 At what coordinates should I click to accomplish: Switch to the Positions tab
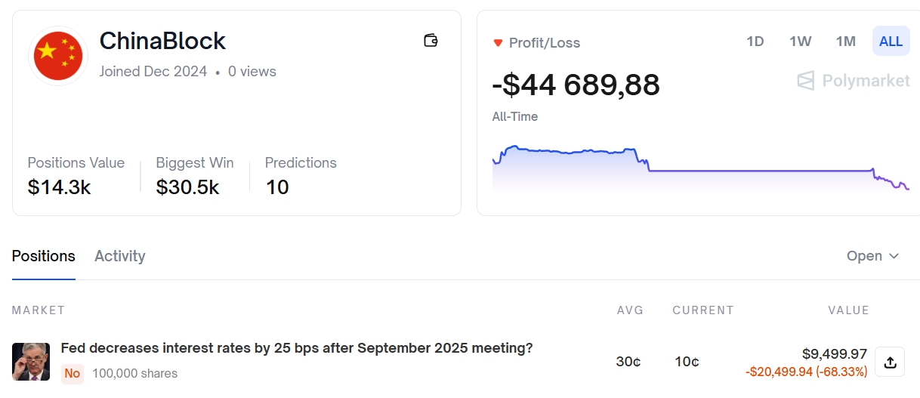tap(44, 256)
